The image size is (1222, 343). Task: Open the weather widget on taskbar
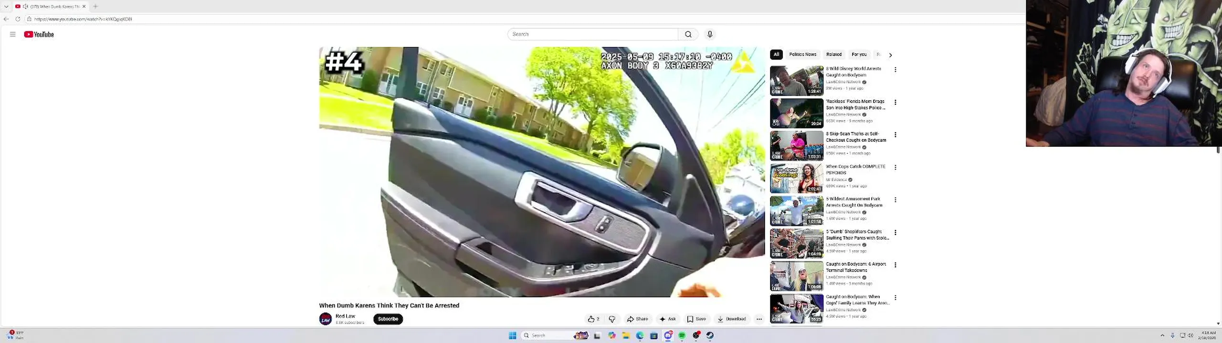coord(16,335)
